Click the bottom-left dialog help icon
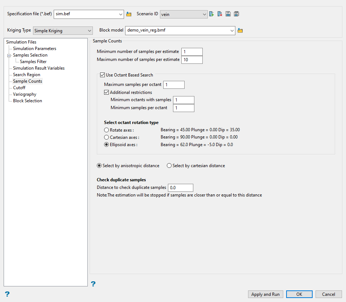The image size is (346, 302). [7, 294]
